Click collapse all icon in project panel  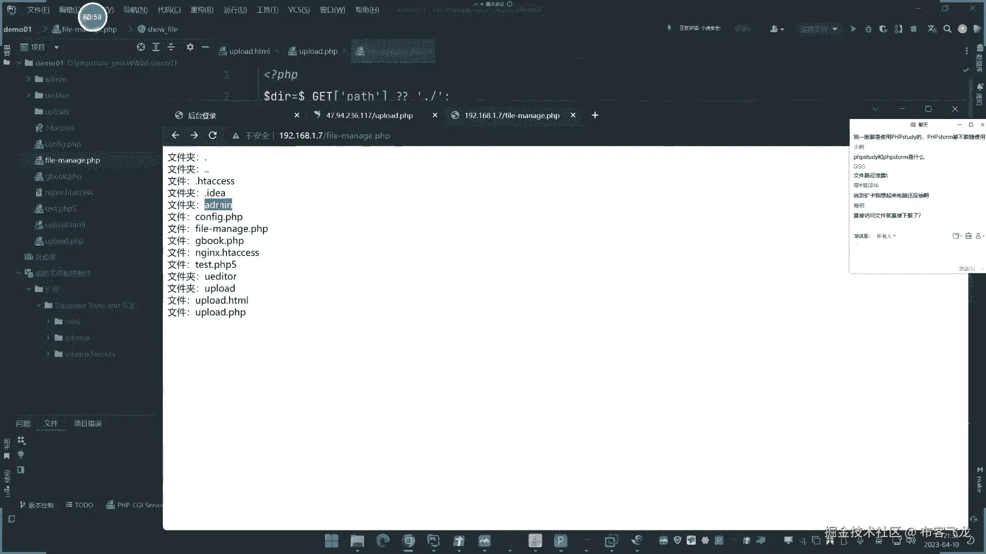pyautogui.click(x=172, y=47)
